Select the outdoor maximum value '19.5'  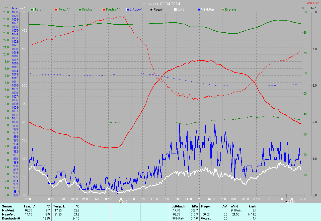[x=47, y=214]
